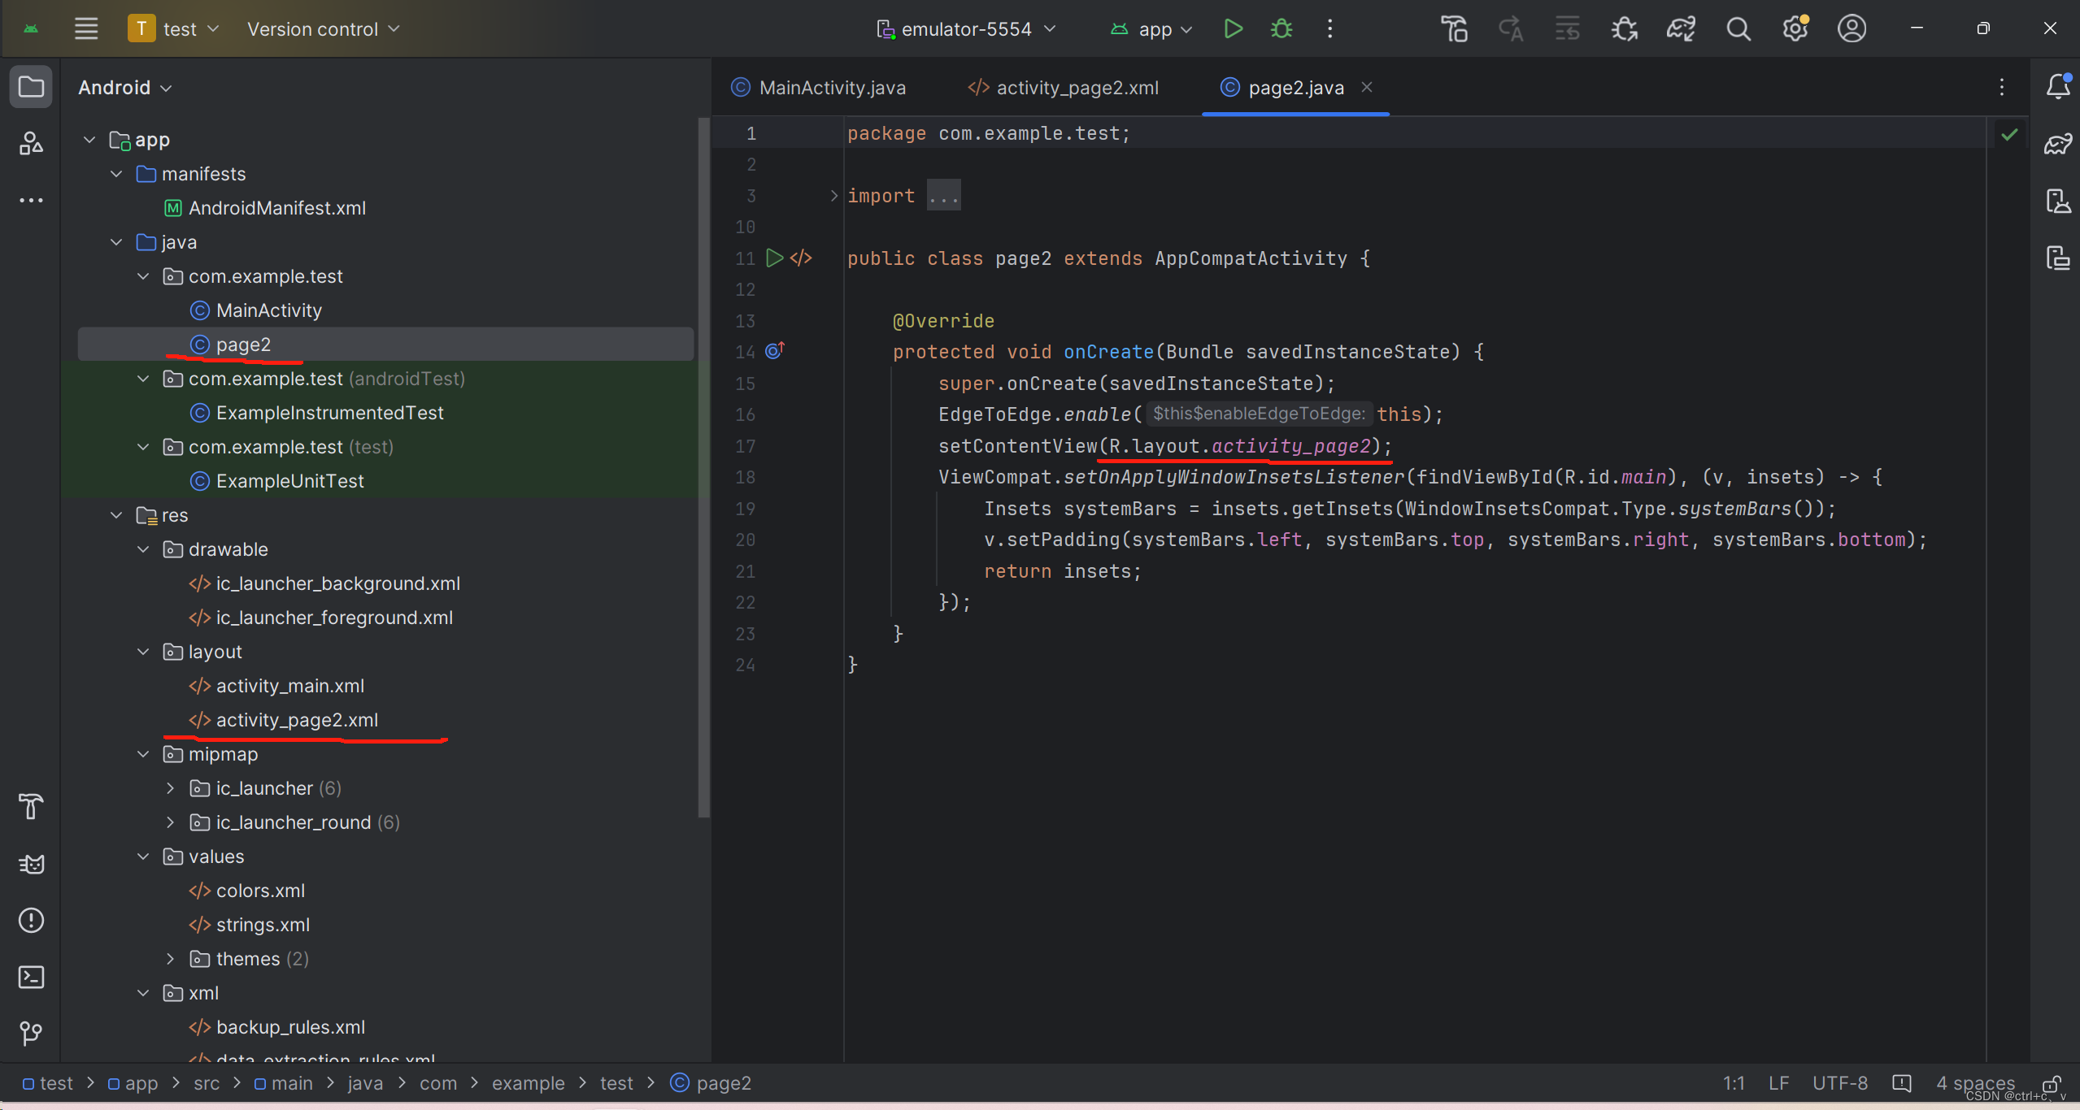Open the Logcat tool window
The width and height of the screenshot is (2080, 1110).
(x=31, y=864)
